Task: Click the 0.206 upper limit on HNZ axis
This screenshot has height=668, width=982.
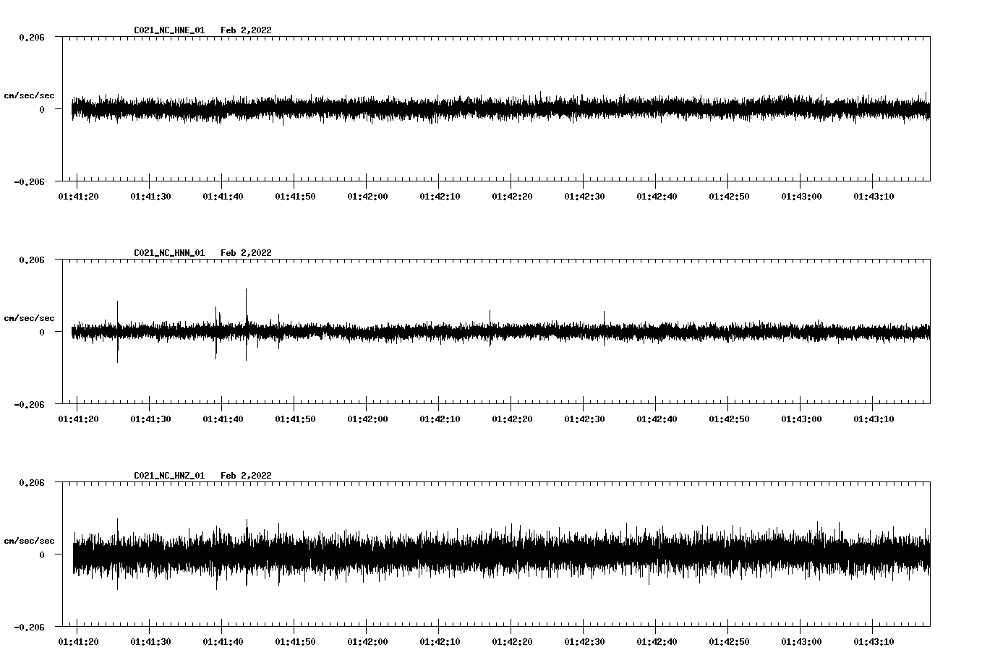Action: tap(31, 482)
